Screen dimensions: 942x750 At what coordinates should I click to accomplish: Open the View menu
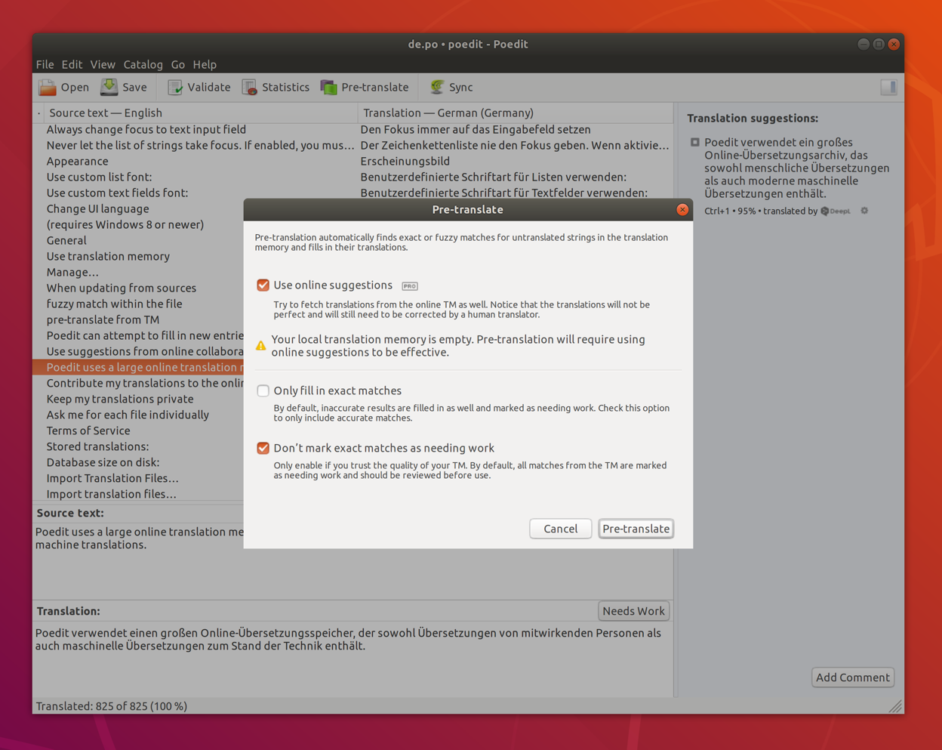pos(103,64)
